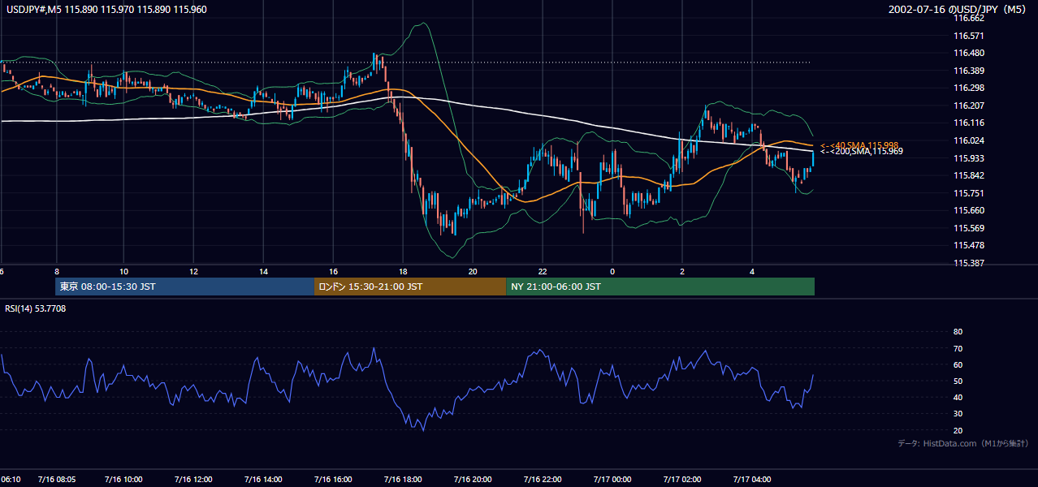Viewport: 1038px width, 487px height.
Task: Click the 116.571 price axis value
Action: [x=969, y=36]
